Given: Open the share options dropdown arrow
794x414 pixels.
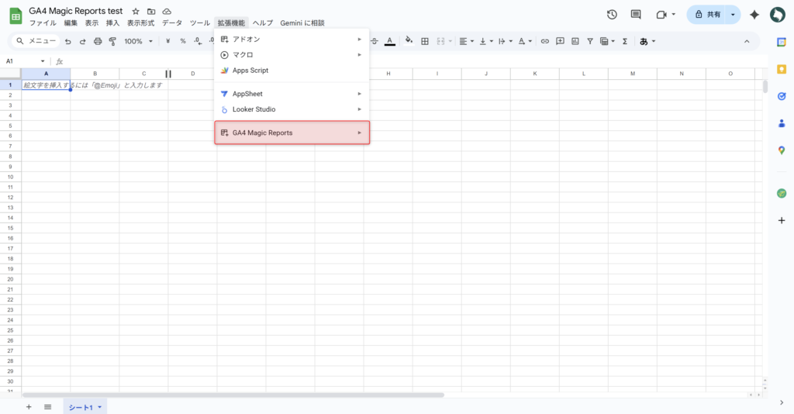Looking at the screenshot, I should (733, 15).
